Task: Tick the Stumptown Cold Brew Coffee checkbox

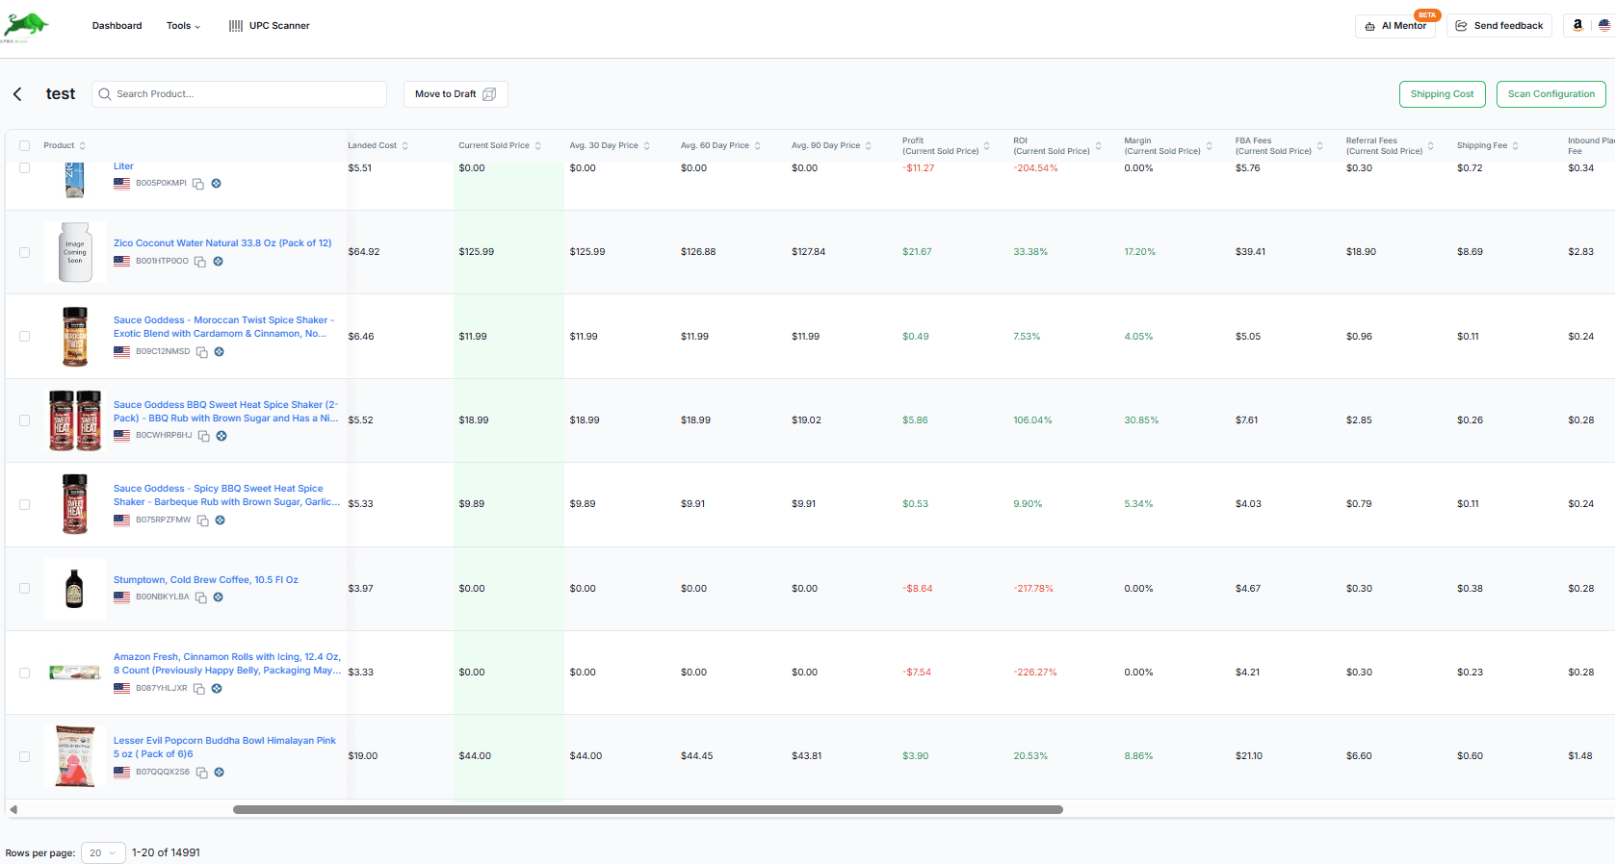Action: [x=24, y=589]
